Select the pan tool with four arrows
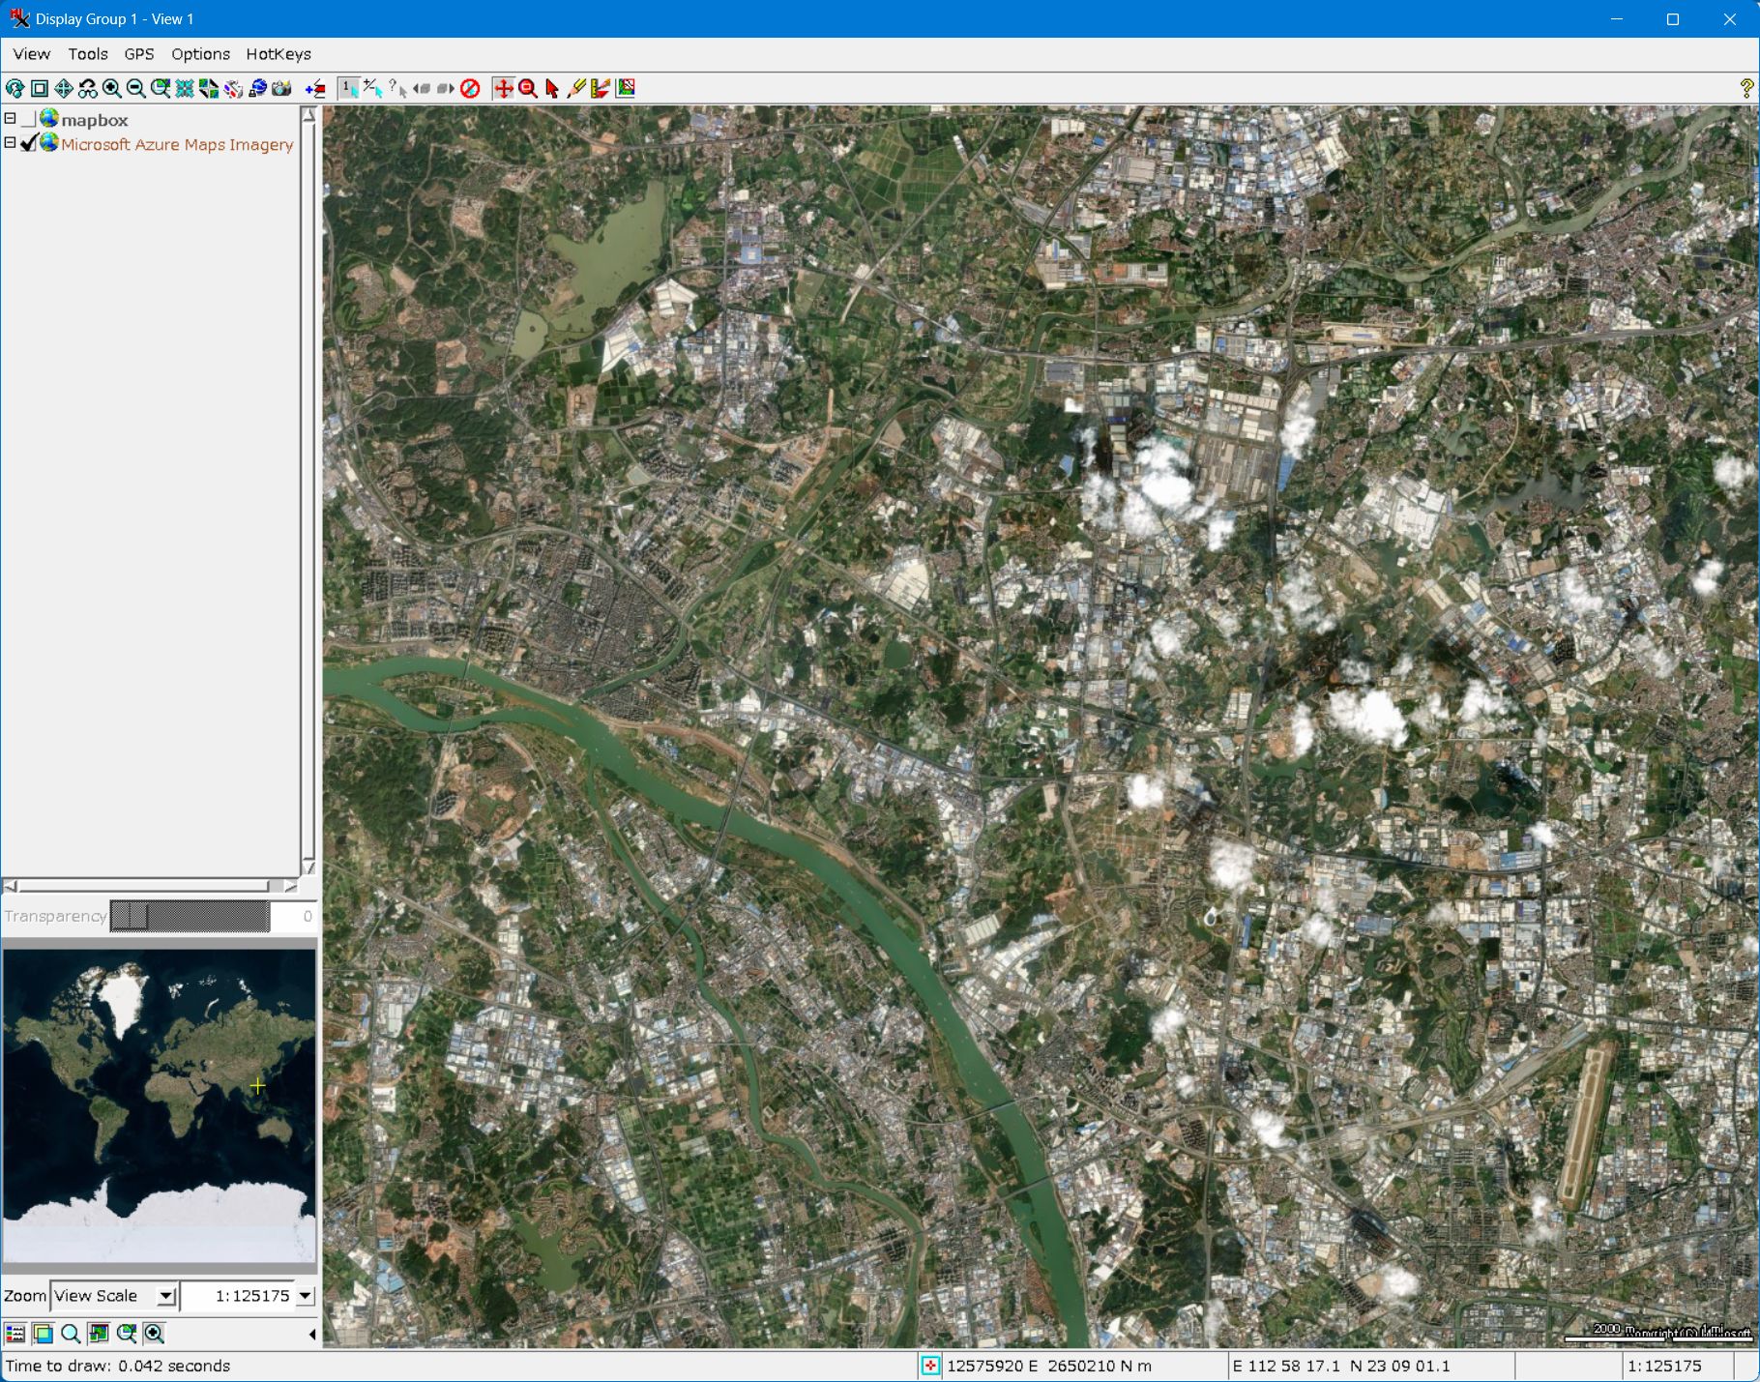 [64, 89]
